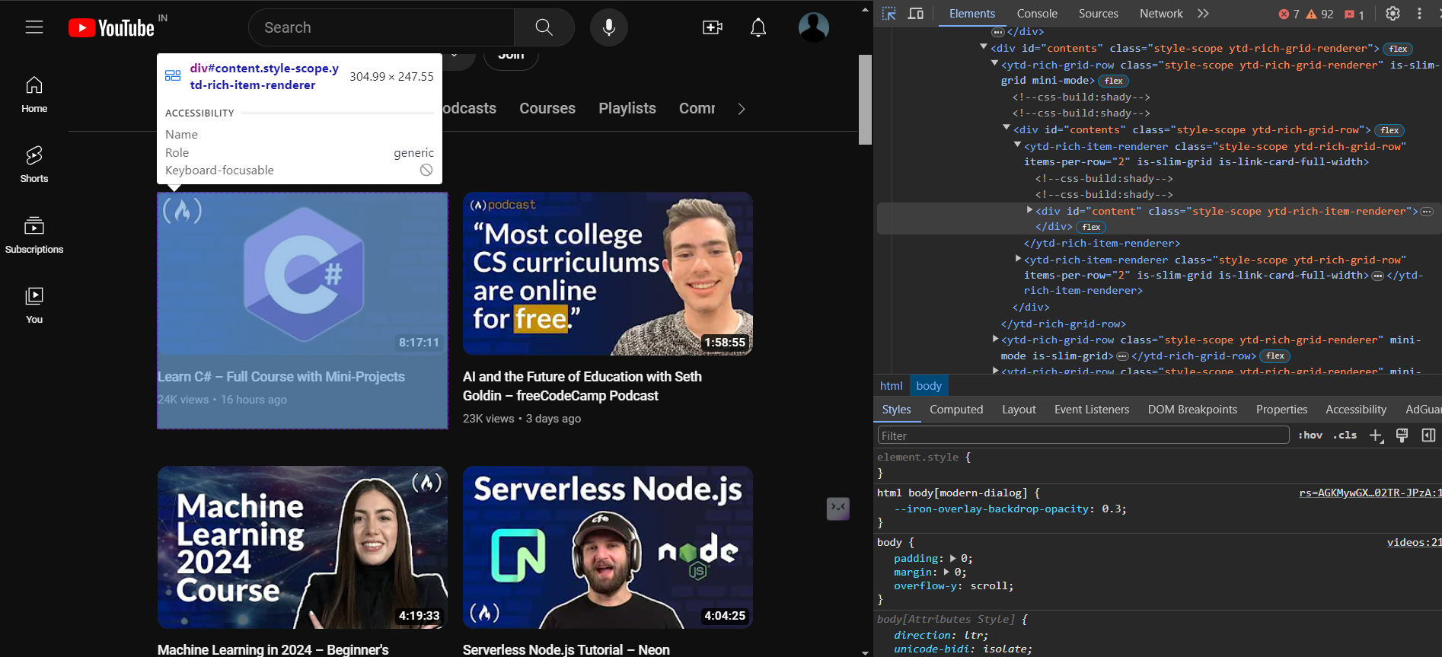Activate the DevTools inspect element picker
The width and height of the screenshot is (1442, 657).
888,14
